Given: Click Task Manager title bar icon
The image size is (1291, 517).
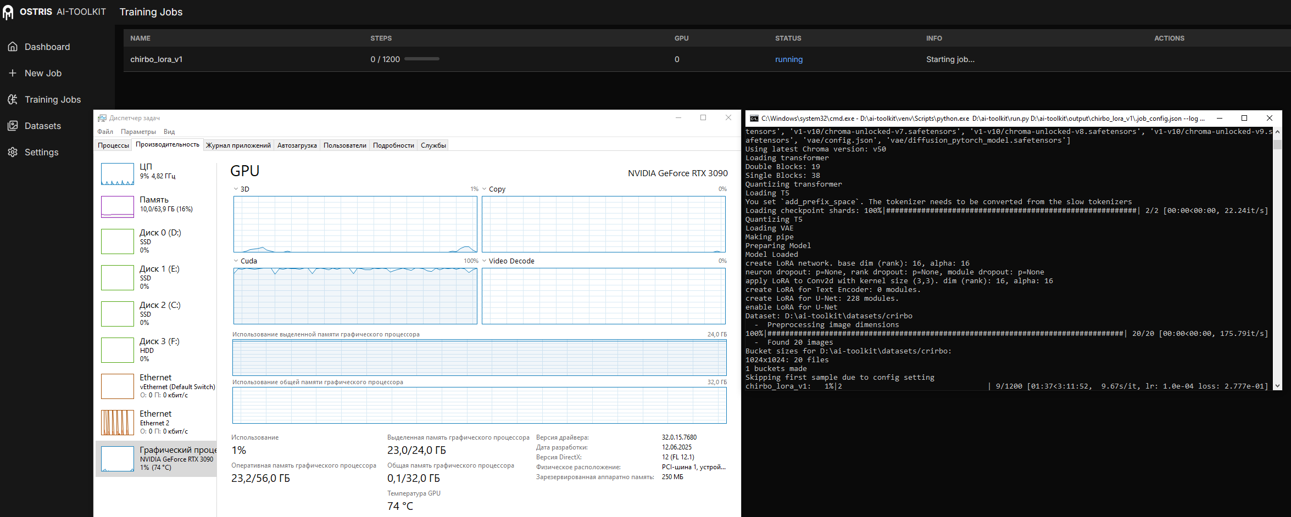Looking at the screenshot, I should click(x=102, y=118).
